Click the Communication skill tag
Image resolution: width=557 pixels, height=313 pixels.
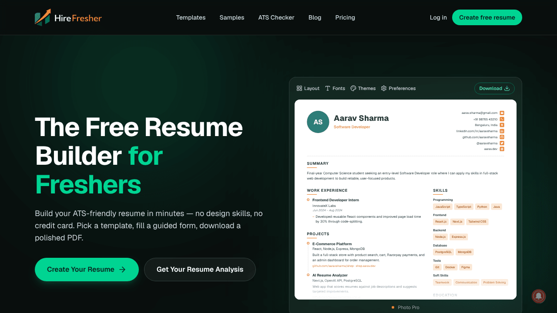tap(466, 283)
